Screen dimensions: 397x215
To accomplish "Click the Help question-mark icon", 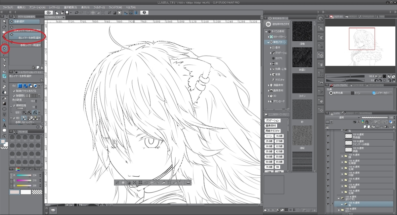I will [145, 13].
